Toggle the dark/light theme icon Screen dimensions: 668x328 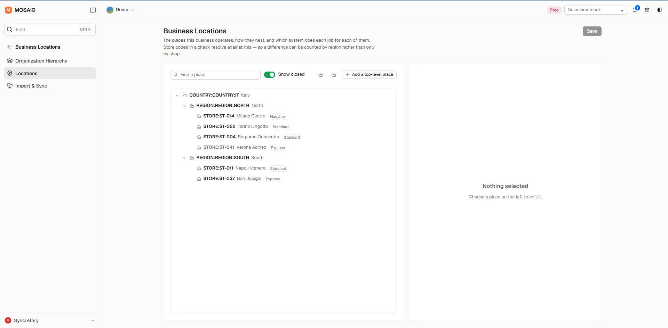(x=660, y=10)
